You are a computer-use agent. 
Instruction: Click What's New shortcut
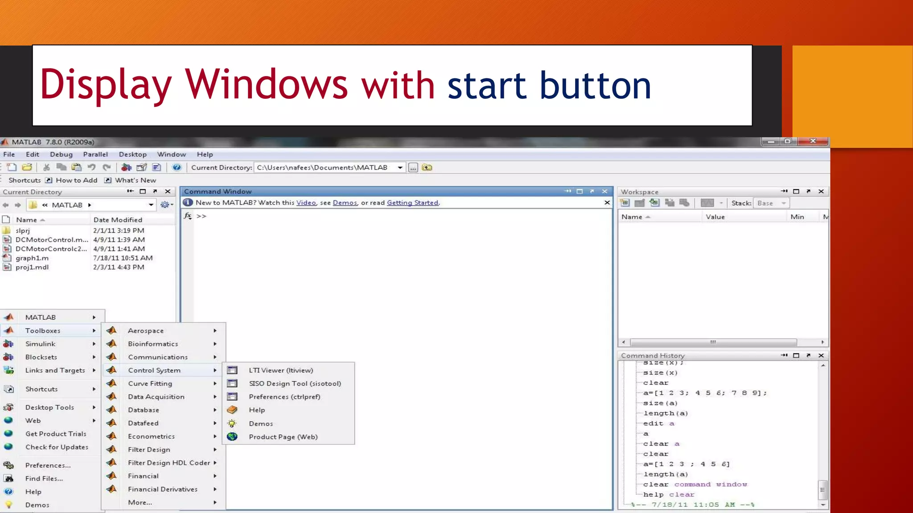tap(130, 180)
